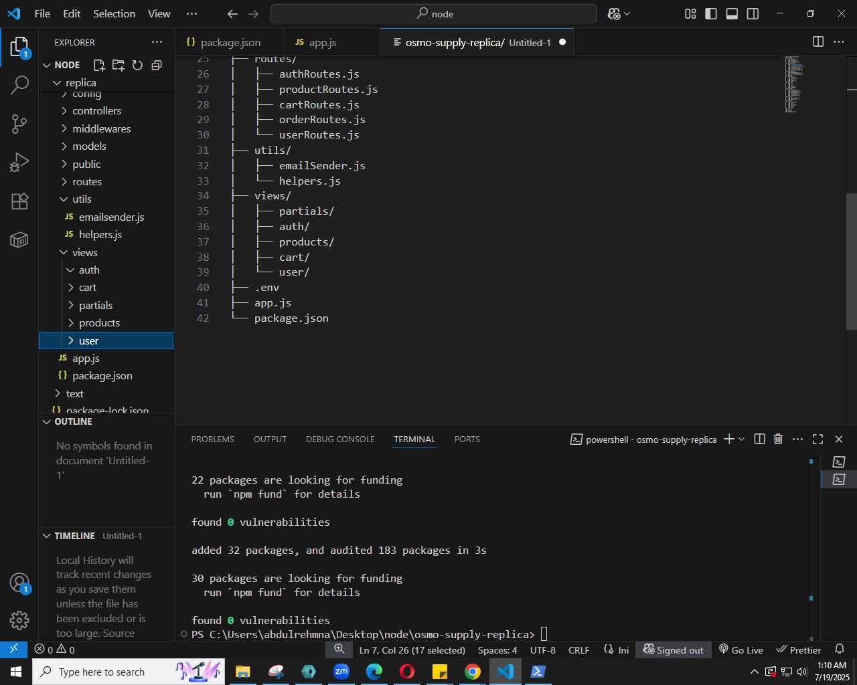Click Ln 7, Col 26 status entry
The image size is (857, 685).
[x=412, y=650]
